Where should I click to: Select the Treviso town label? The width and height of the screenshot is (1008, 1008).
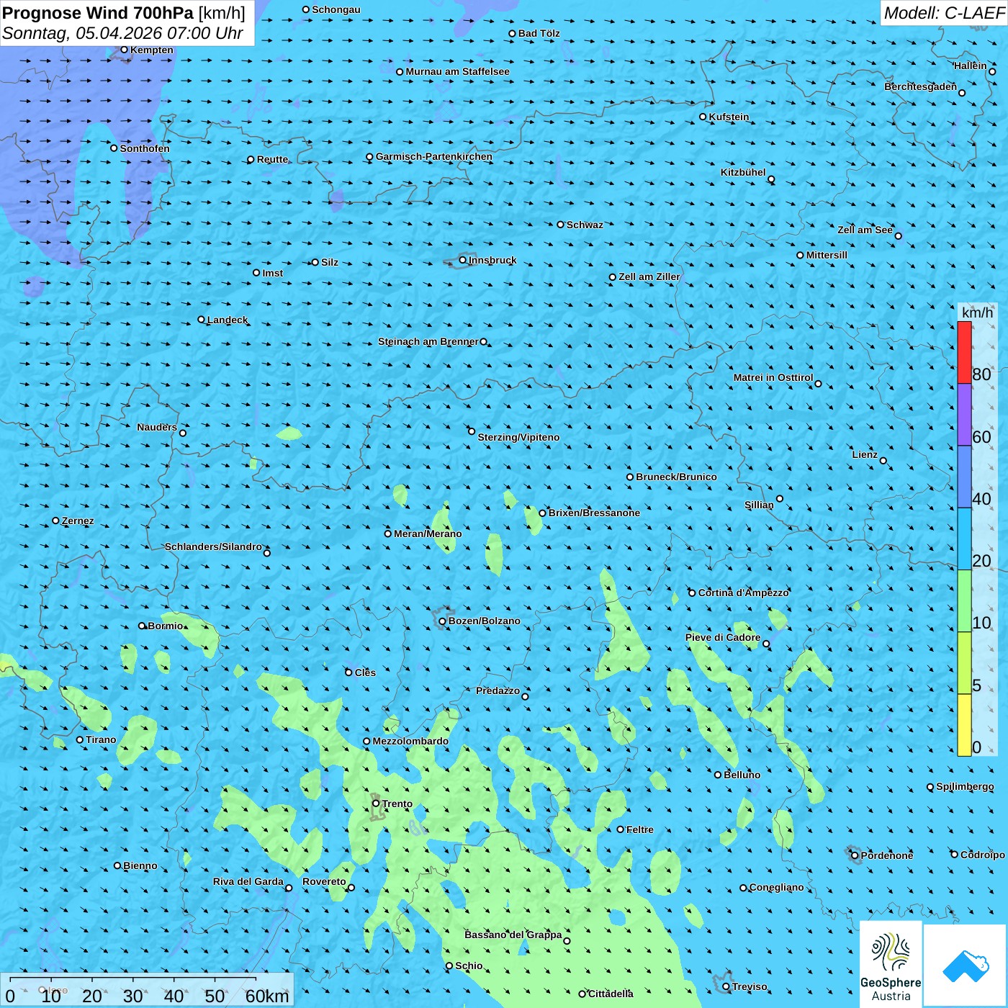tap(750, 986)
